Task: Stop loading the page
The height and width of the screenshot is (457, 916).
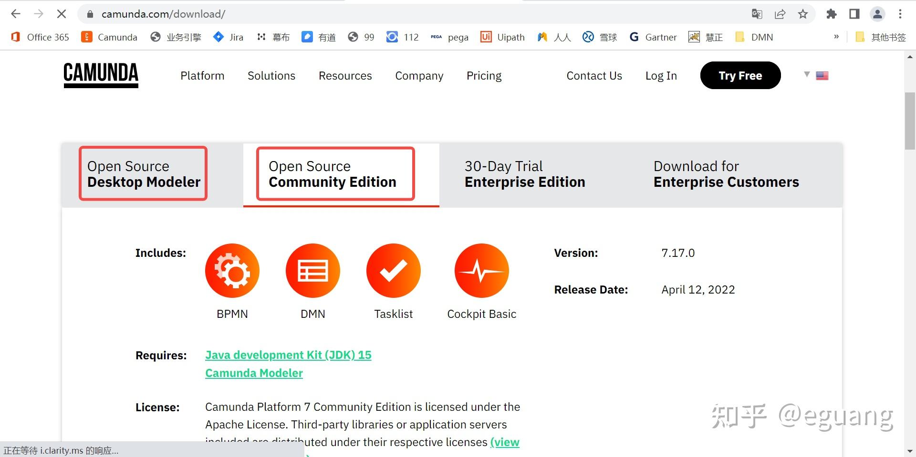Action: tap(62, 14)
